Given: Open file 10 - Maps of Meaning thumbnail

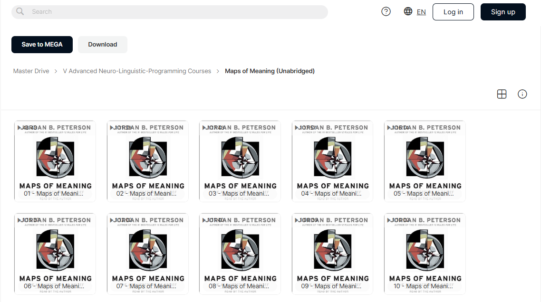Looking at the screenshot, I should [425, 254].
